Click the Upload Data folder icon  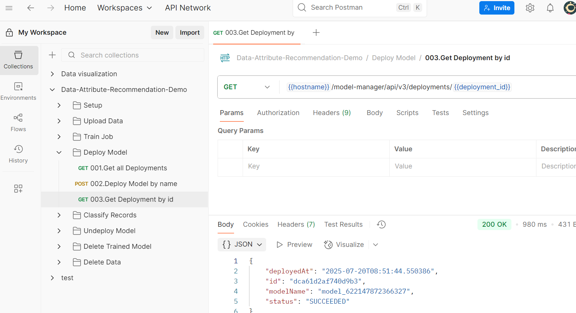point(77,121)
